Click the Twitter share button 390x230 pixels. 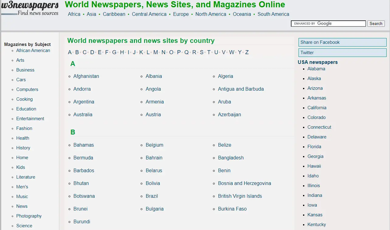pyautogui.click(x=342, y=53)
